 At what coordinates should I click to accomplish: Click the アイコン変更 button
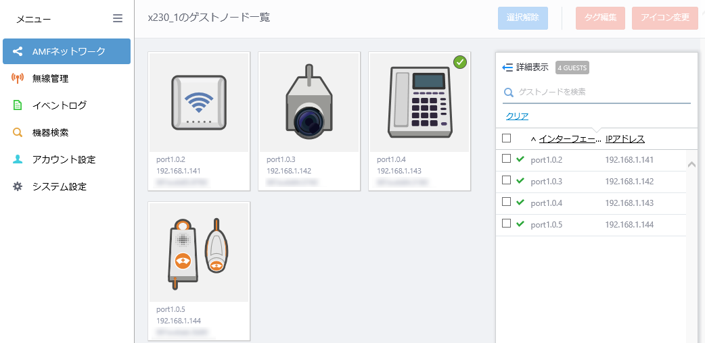coord(665,18)
